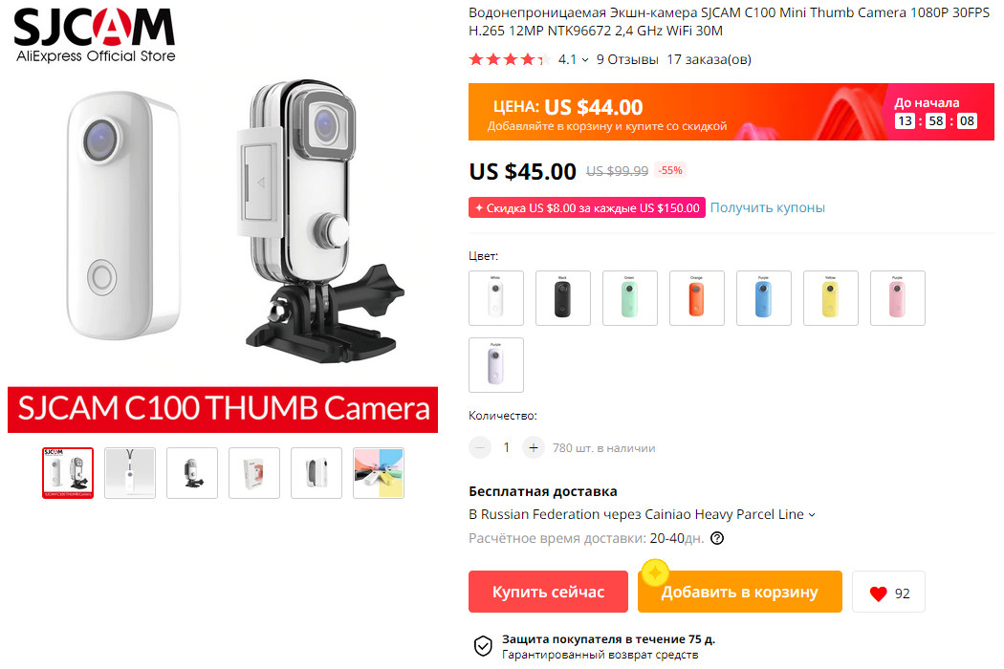Click the Добавить в корзину button
The image size is (1004, 669).
tap(739, 592)
